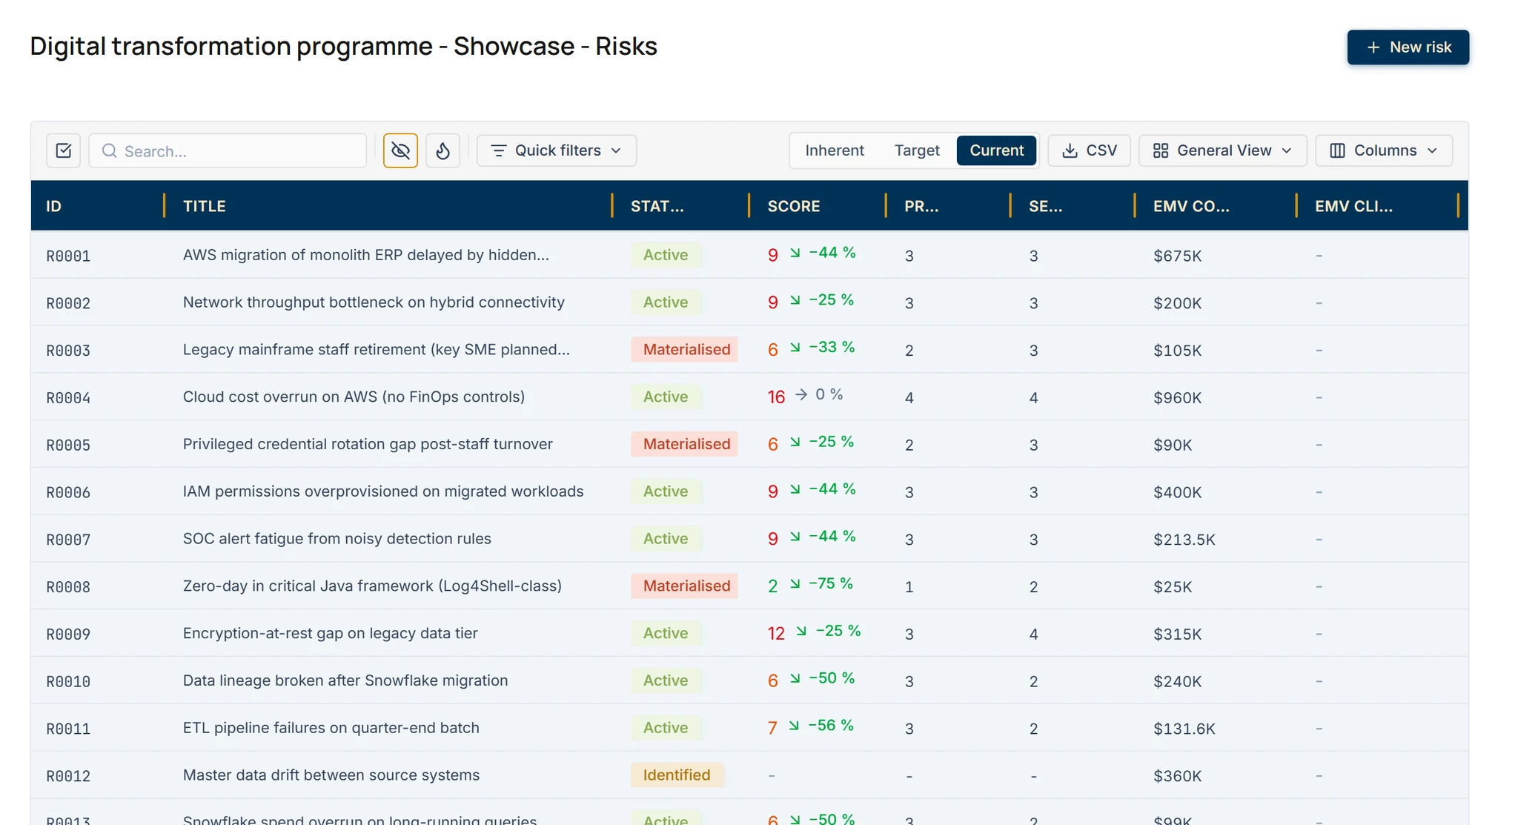Create a New risk
The width and height of the screenshot is (1518, 825).
1408,47
